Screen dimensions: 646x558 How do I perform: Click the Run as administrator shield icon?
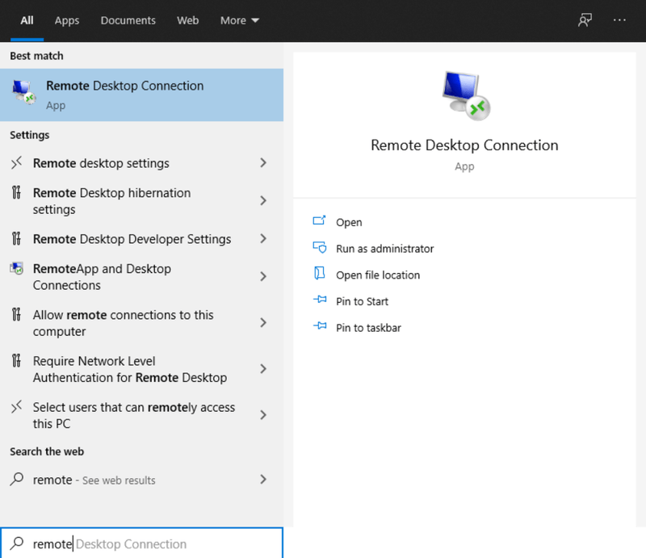tap(318, 249)
